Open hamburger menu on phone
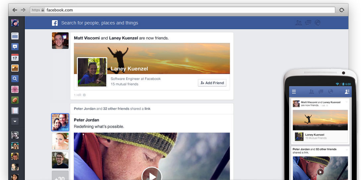 [x=294, y=92]
